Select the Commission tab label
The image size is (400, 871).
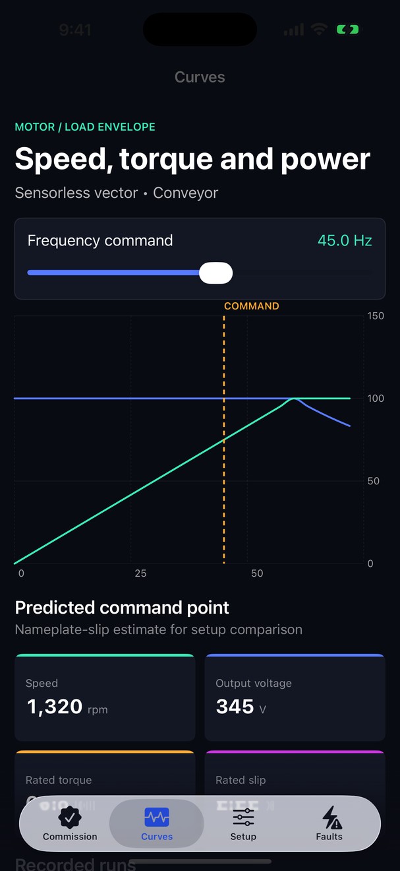pos(70,837)
